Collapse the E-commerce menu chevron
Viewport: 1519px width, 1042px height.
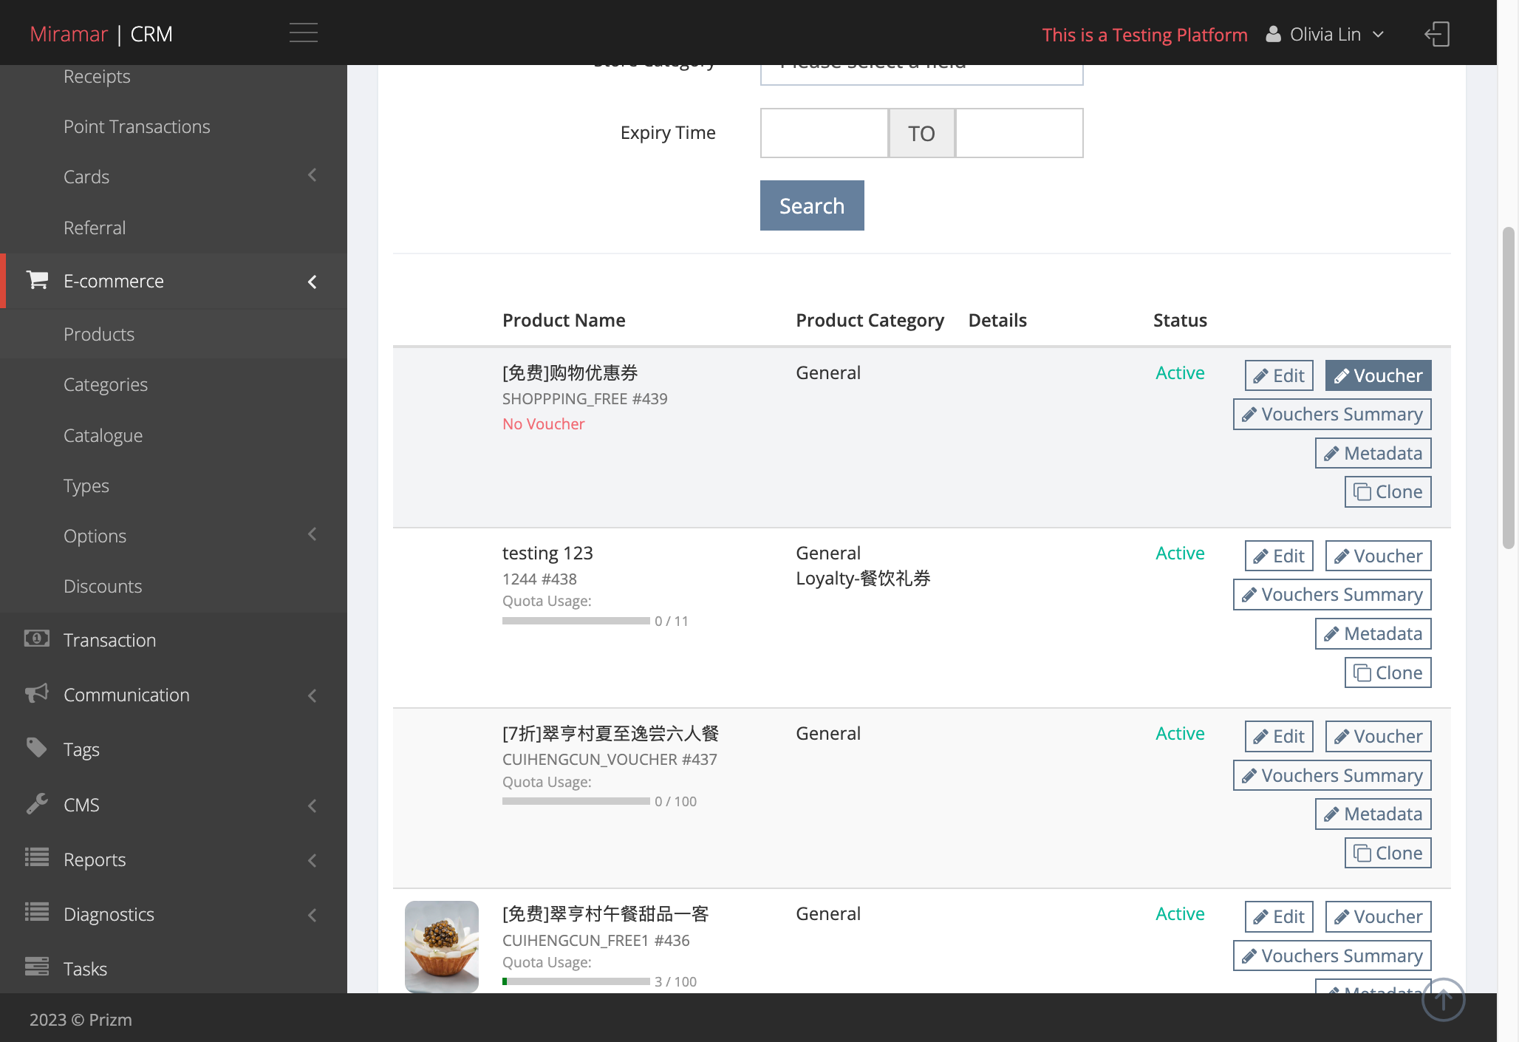coord(313,282)
